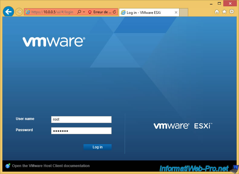
Task: Click the Log in button
Action: point(97,147)
